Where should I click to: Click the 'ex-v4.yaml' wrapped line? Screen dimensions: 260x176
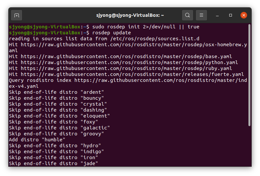pyautogui.click(x=24, y=87)
